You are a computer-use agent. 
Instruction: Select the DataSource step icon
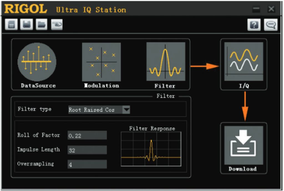coord(37,62)
